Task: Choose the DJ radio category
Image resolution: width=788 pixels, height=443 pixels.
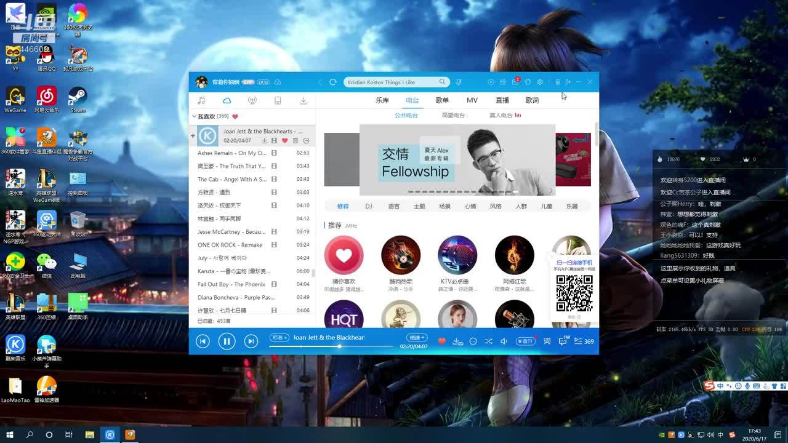Action: (369, 206)
